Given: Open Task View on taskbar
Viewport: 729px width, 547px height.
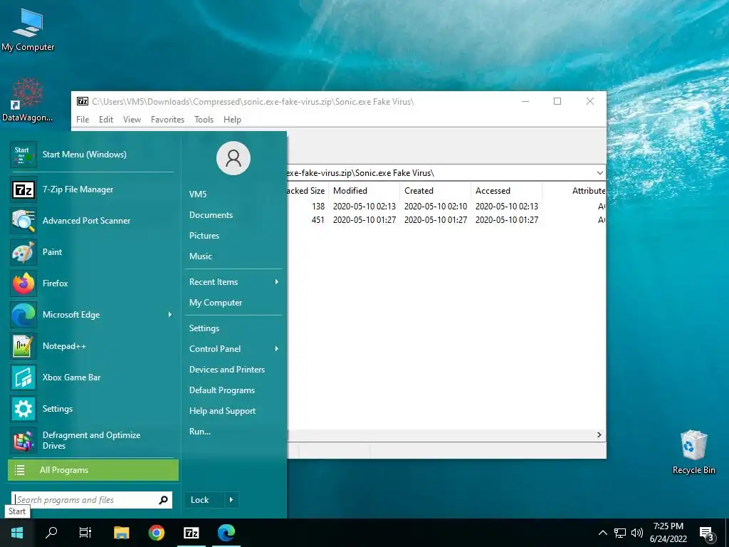Looking at the screenshot, I should tap(85, 533).
